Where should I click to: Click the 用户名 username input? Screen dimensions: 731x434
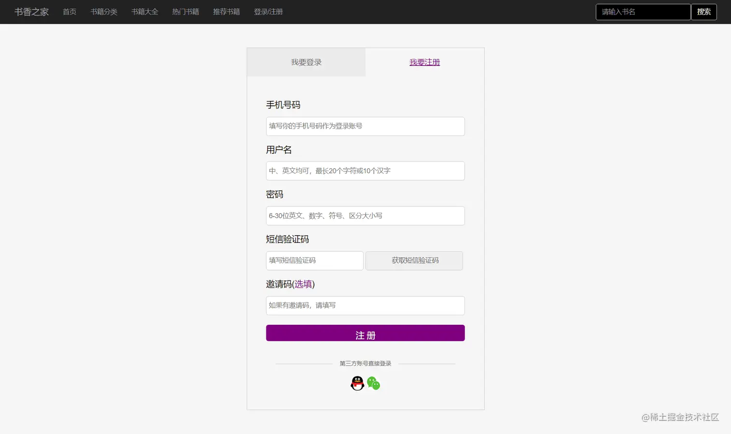click(365, 171)
